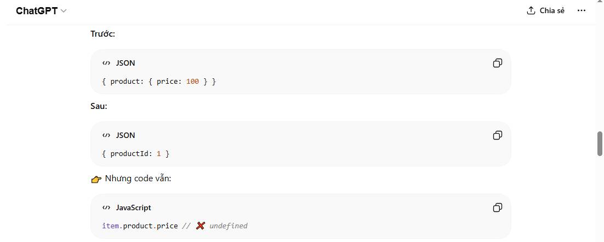Click the Chia sẻ share button
Image resolution: width=604 pixels, height=242 pixels.
coord(545,10)
